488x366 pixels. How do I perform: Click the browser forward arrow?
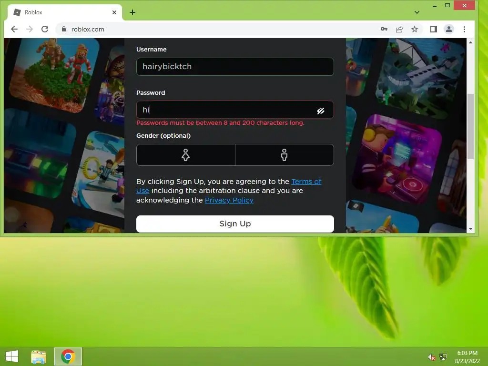30,29
